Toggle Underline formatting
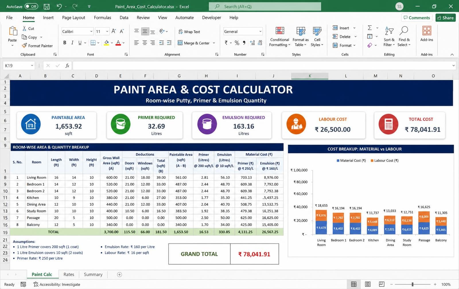Viewport: 459px width, 289px height. point(80,43)
